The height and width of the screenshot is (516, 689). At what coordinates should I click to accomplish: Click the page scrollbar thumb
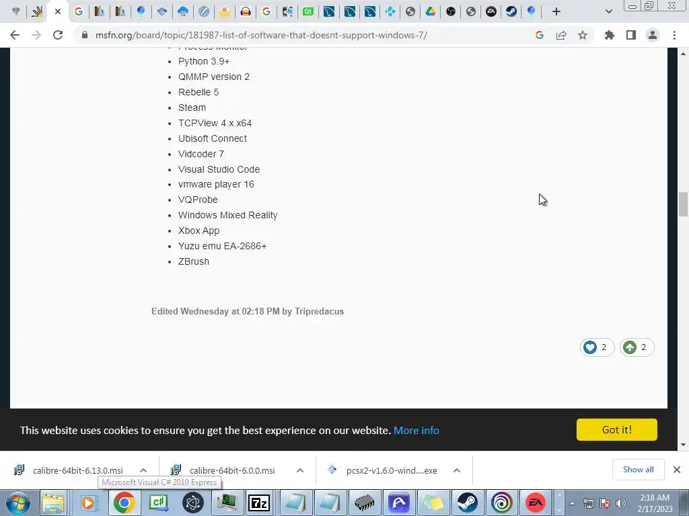[x=683, y=204]
